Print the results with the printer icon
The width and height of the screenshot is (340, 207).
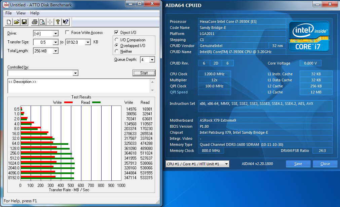pos(35,22)
